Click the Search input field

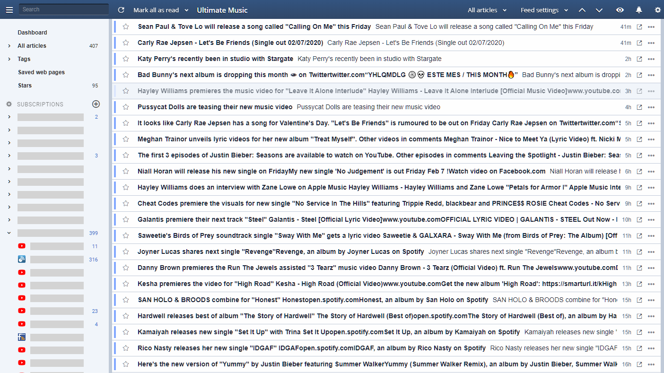point(64,9)
